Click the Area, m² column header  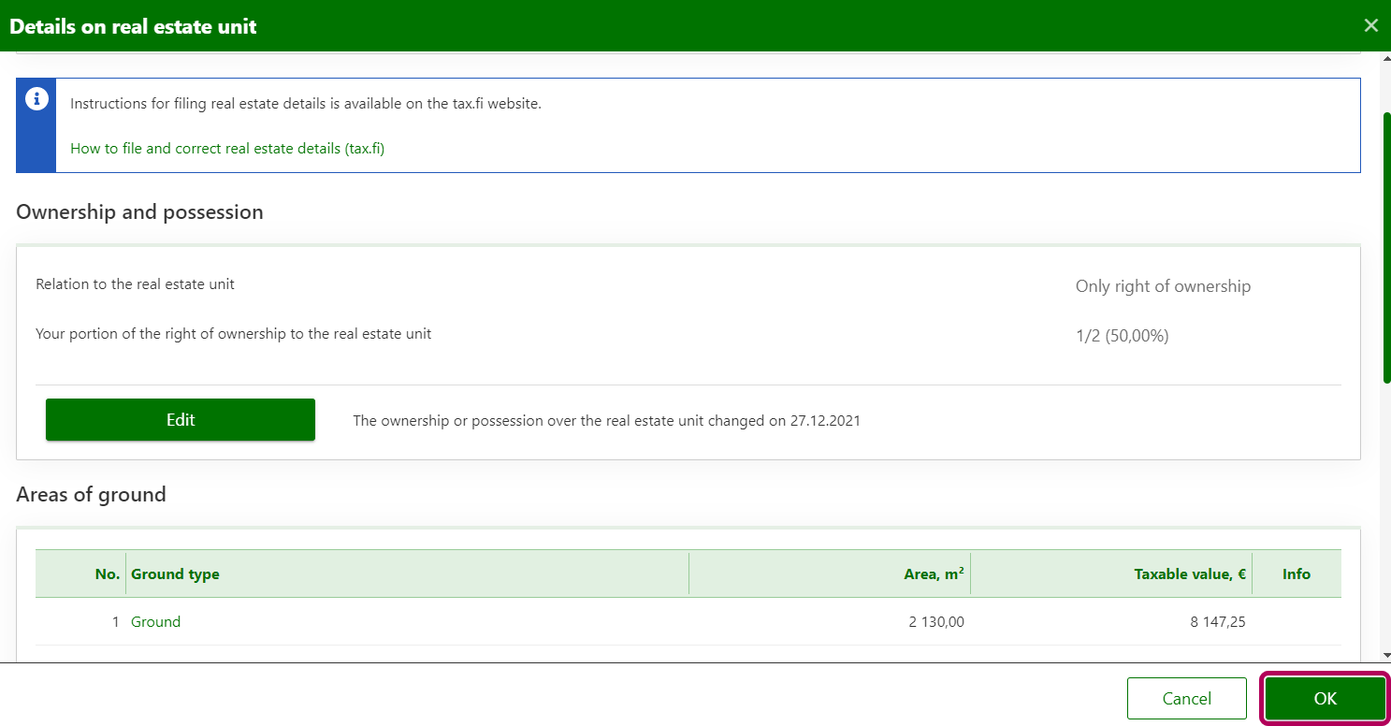934,574
